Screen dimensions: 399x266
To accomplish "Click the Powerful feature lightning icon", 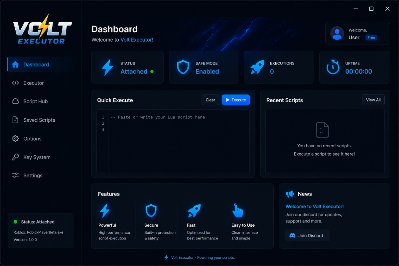I will tap(105, 210).
